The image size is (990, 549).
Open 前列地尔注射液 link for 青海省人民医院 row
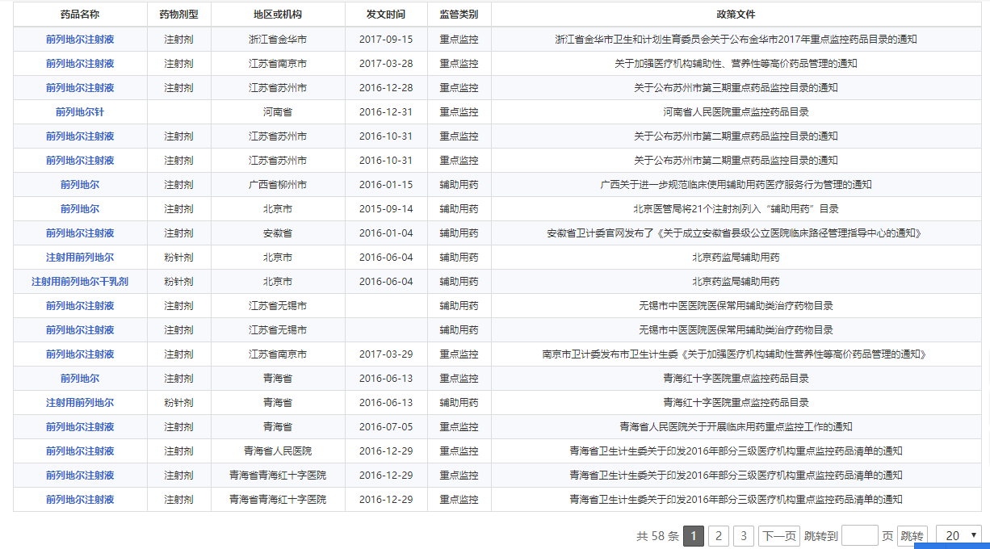(80, 451)
